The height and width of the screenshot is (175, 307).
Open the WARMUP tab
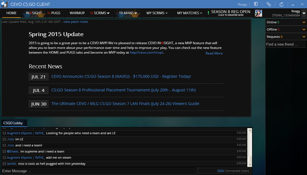coord(77,13)
